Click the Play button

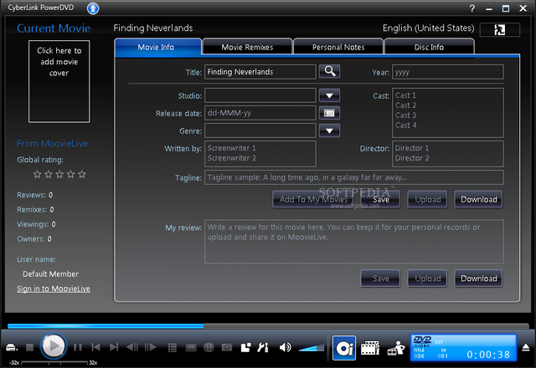point(53,345)
